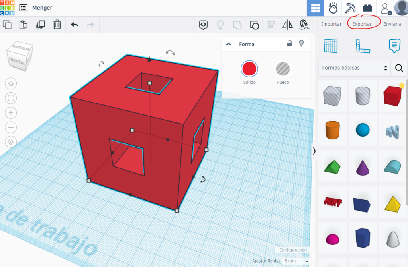This screenshot has width=408, height=267.
Task: Switch to the Blocks pickaxe view
Action: 350,8
